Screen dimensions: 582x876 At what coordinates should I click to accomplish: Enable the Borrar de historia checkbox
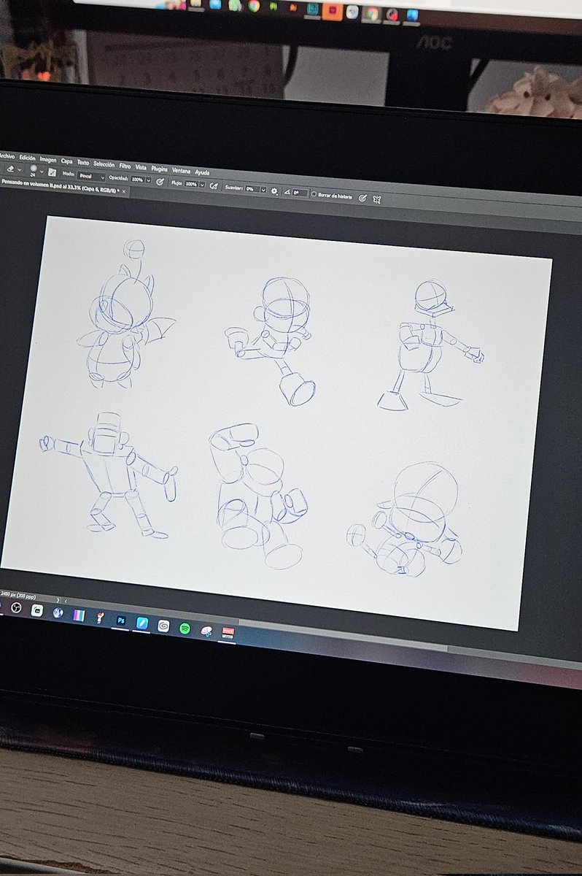click(314, 194)
